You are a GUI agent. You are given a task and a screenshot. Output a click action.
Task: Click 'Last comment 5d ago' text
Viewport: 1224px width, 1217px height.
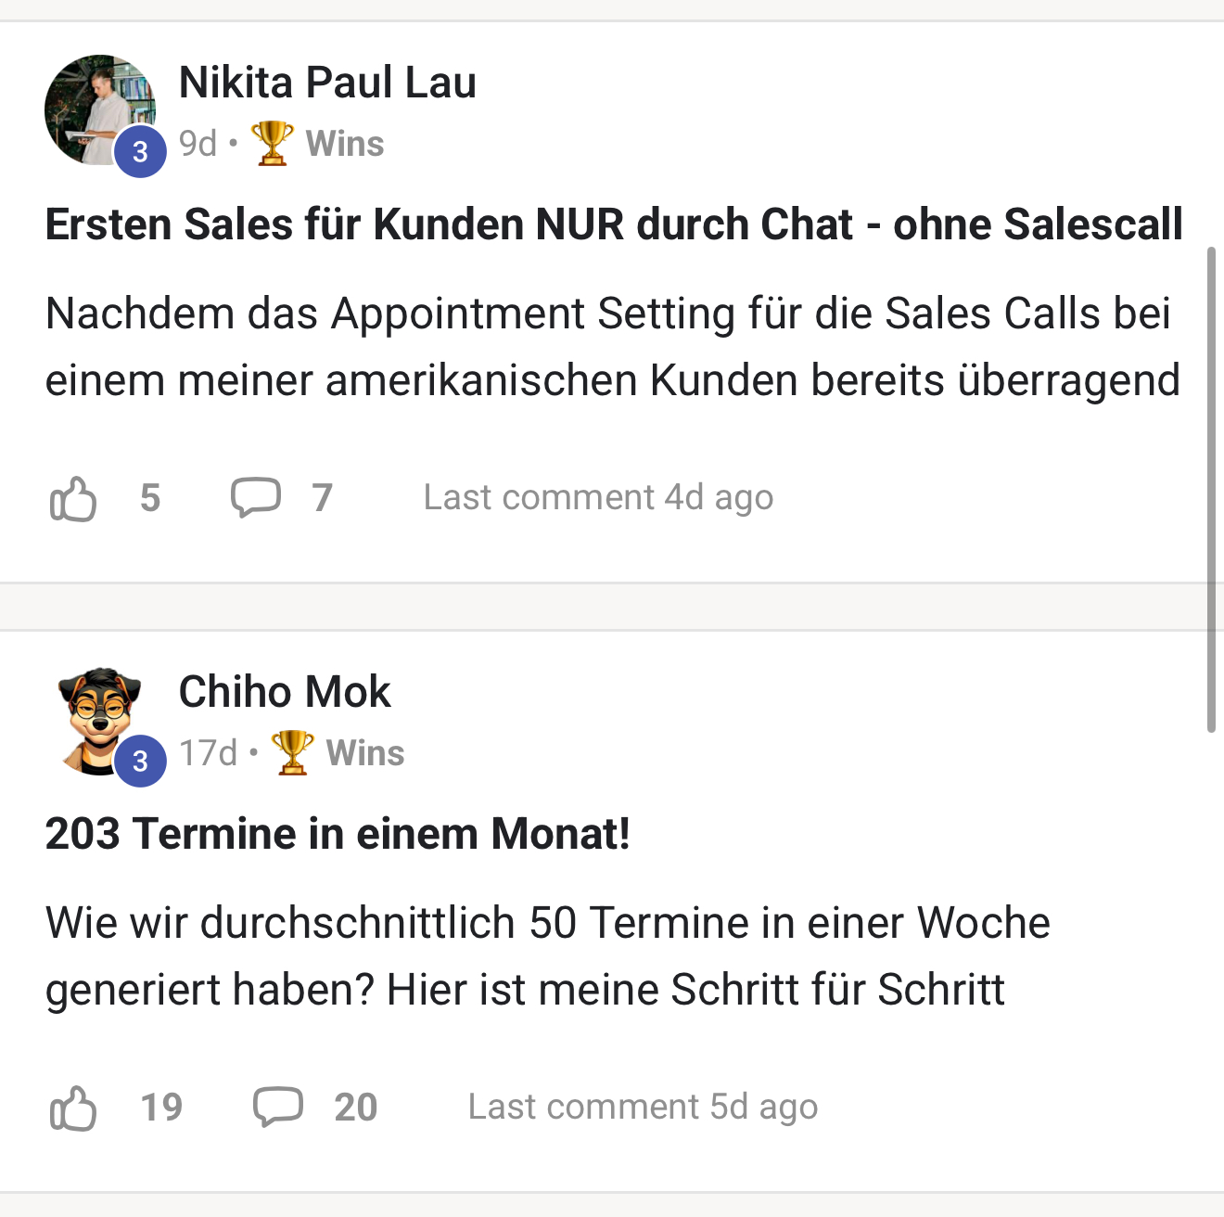click(643, 1107)
